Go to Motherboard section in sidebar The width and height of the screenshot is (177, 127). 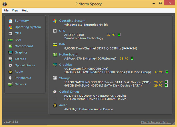[x=24, y=46]
